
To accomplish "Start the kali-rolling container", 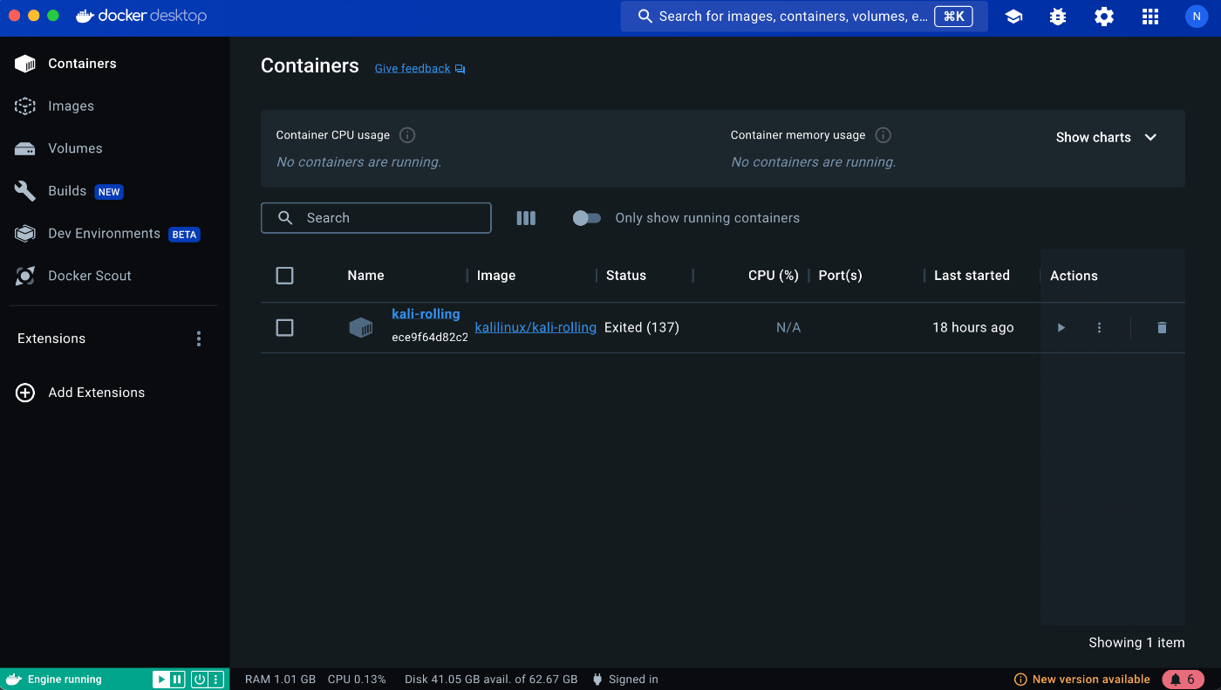I will (1061, 328).
